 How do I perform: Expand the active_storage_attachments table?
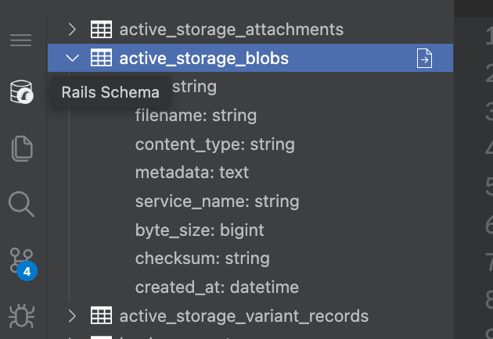[x=72, y=30]
